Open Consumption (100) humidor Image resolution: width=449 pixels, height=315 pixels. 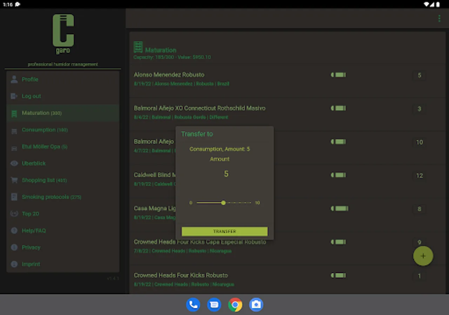63,130
